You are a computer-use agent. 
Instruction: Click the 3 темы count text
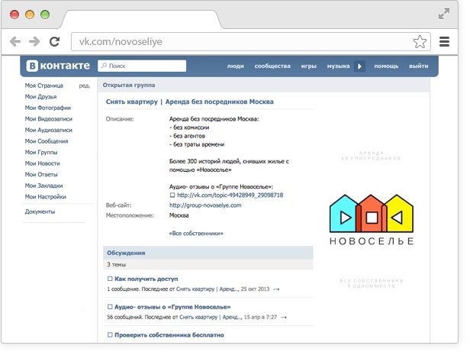117,265
